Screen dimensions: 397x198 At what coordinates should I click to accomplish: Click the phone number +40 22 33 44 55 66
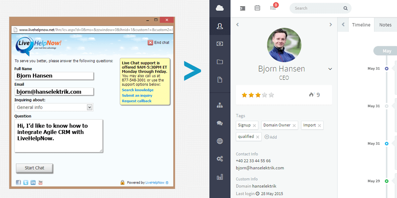253,161
